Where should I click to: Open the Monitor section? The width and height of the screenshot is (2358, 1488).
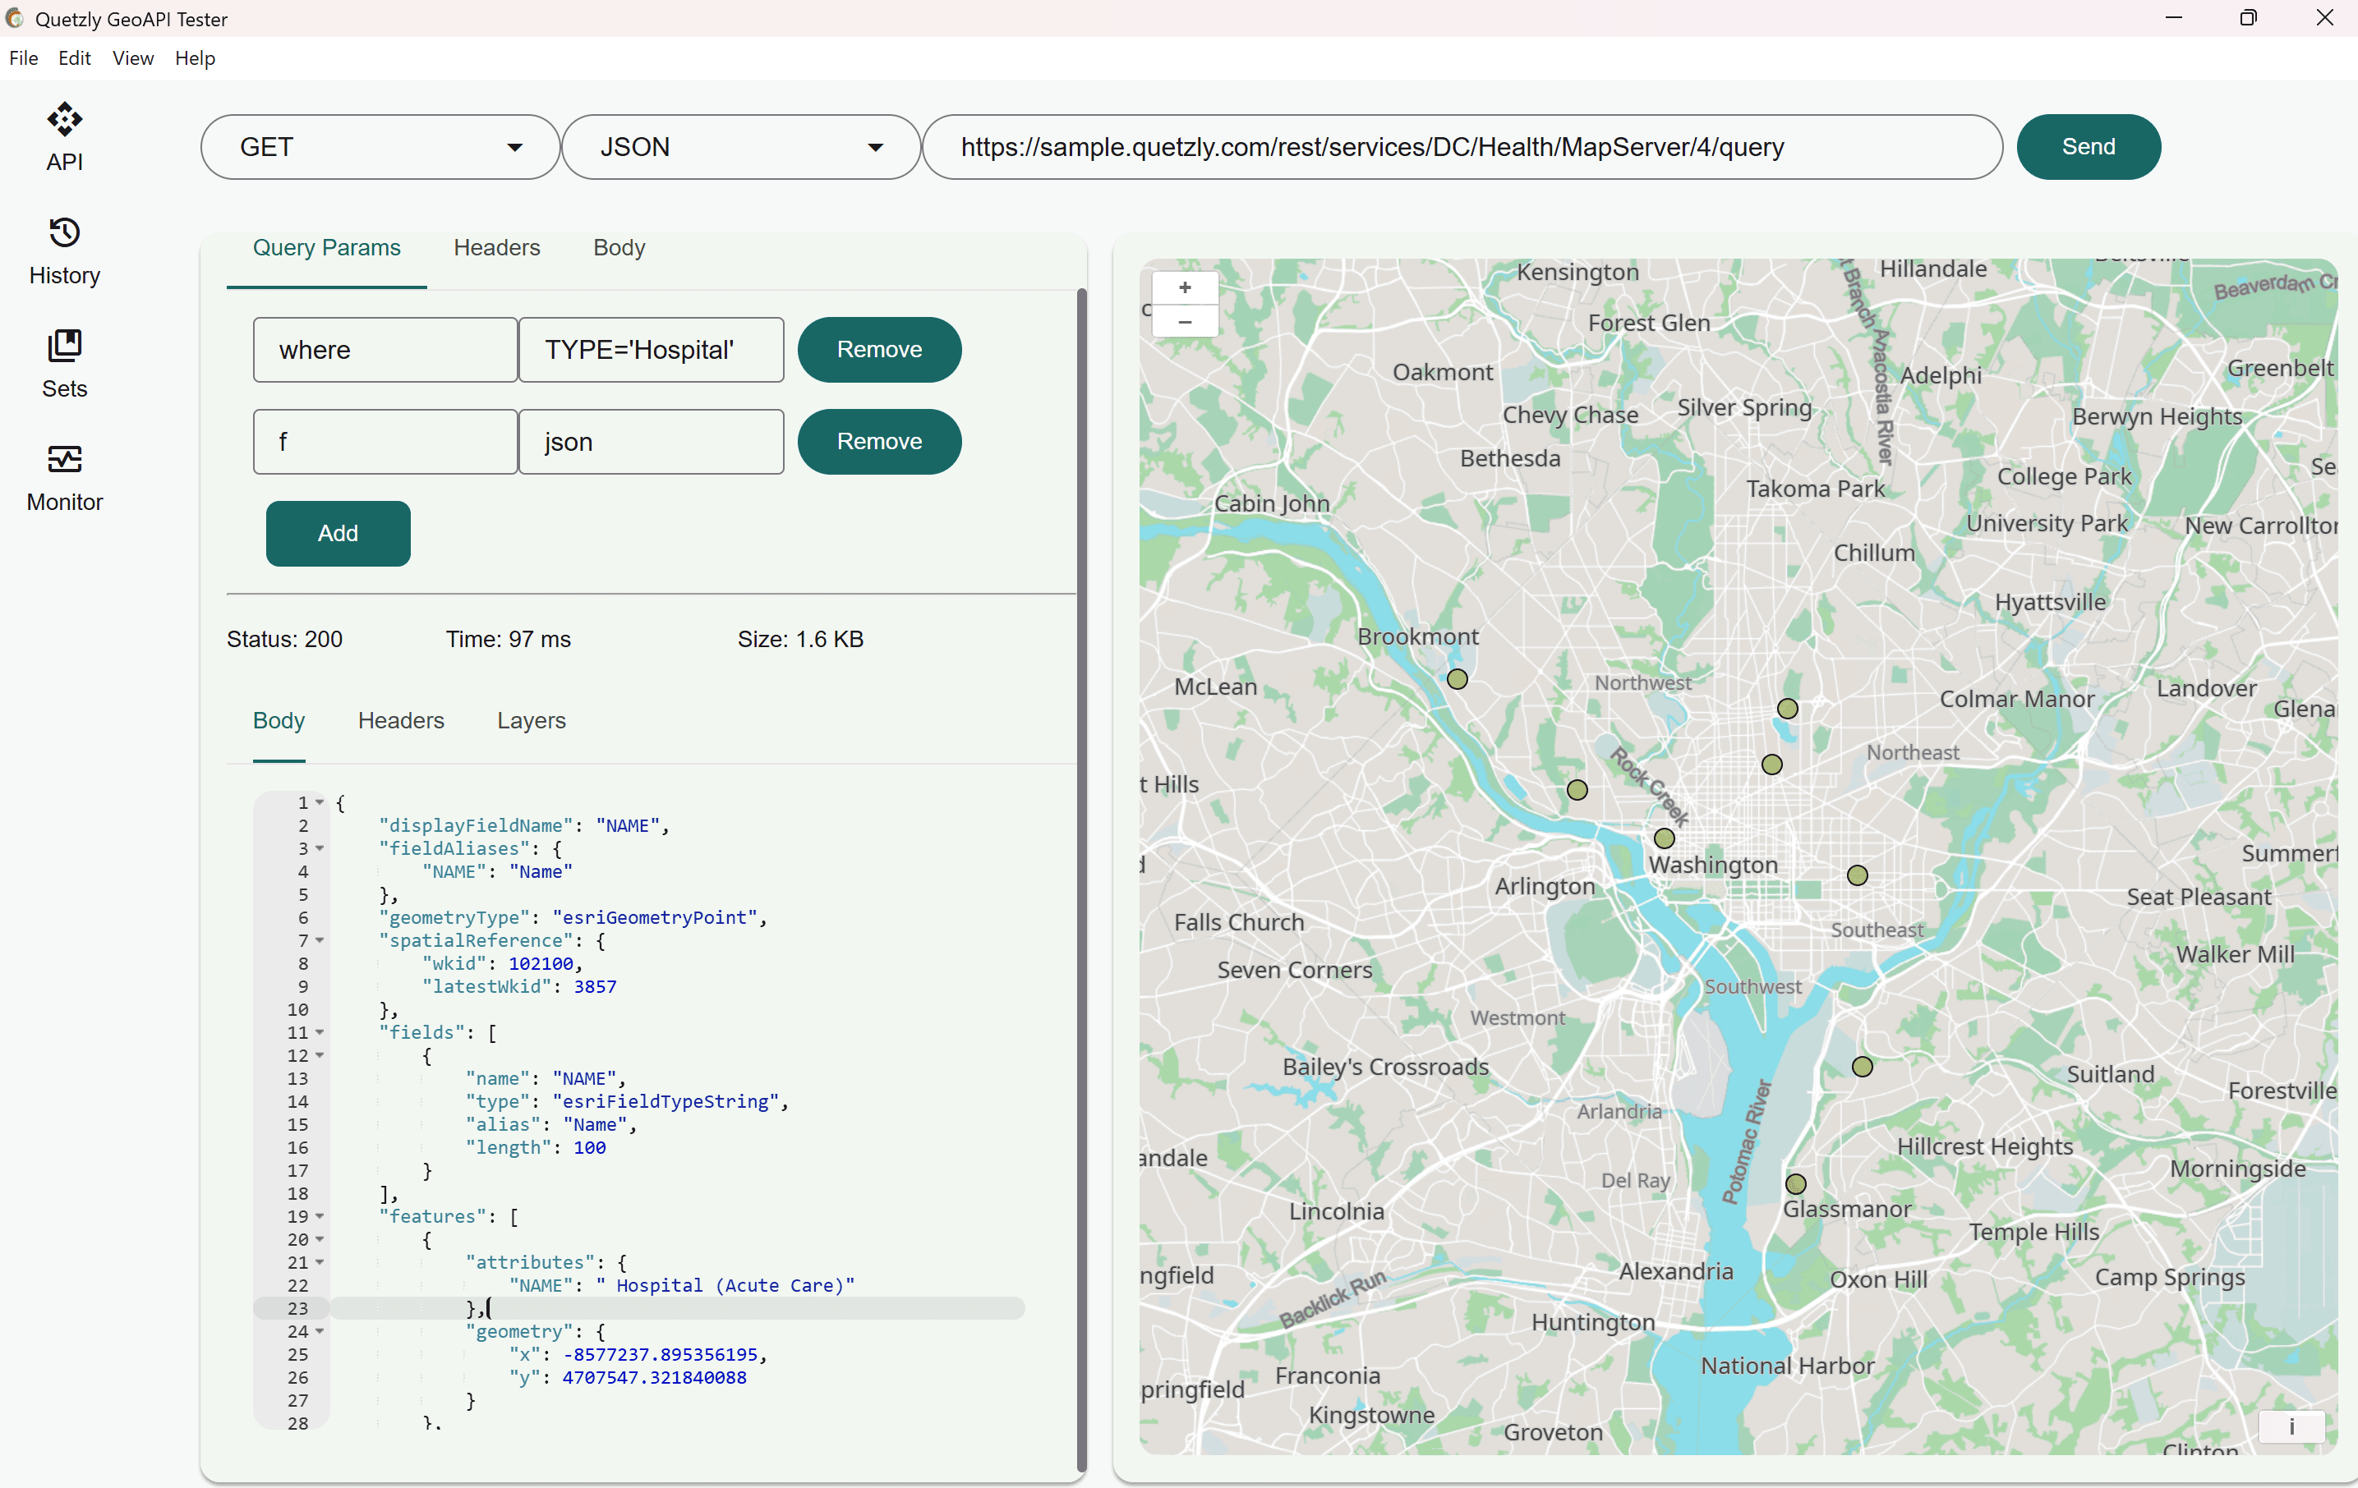pos(65,478)
